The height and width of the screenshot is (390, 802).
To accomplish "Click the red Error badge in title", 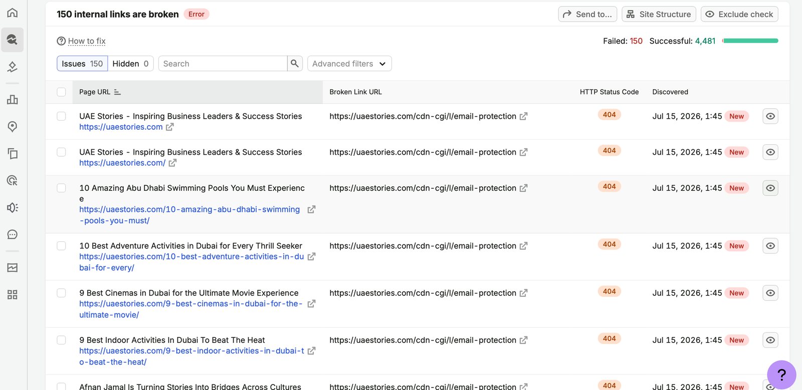I will click(196, 14).
